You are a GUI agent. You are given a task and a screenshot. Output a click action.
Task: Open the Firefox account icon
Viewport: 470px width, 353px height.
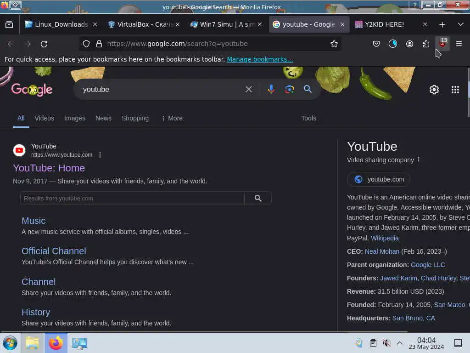(x=409, y=44)
